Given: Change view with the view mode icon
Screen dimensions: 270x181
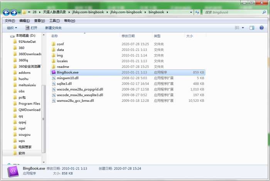Looking at the screenshot, I should (x=237, y=28).
